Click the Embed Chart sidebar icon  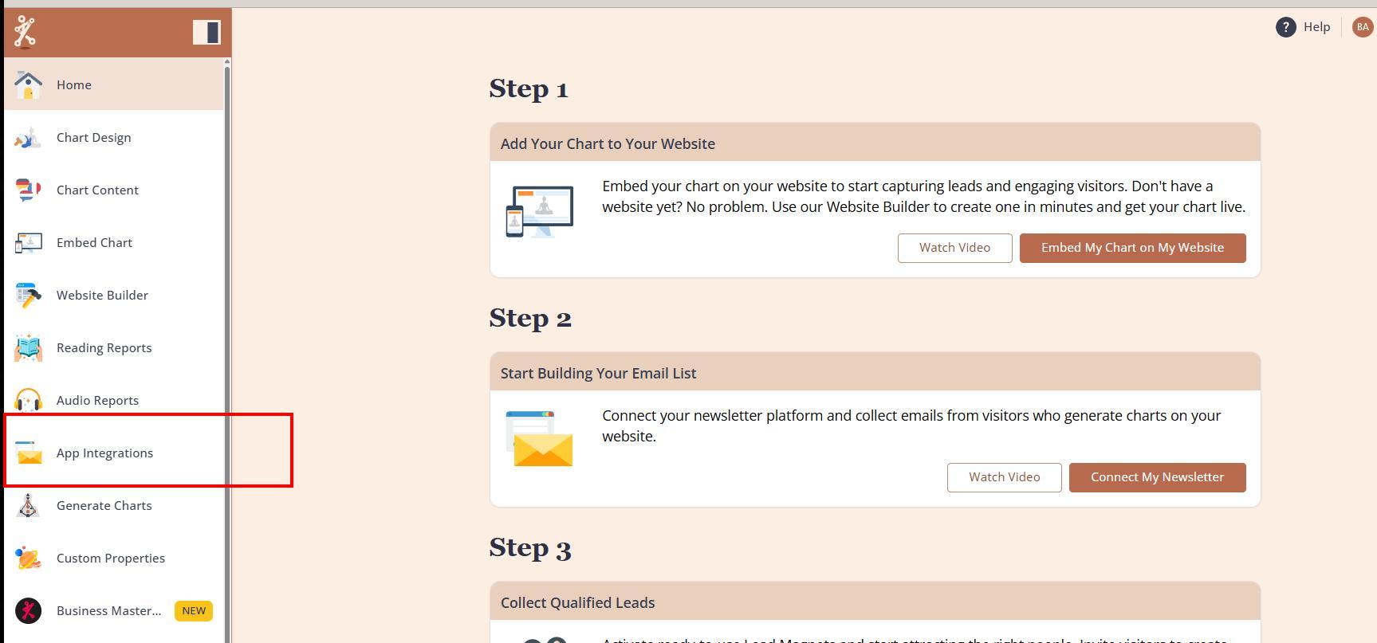(28, 243)
